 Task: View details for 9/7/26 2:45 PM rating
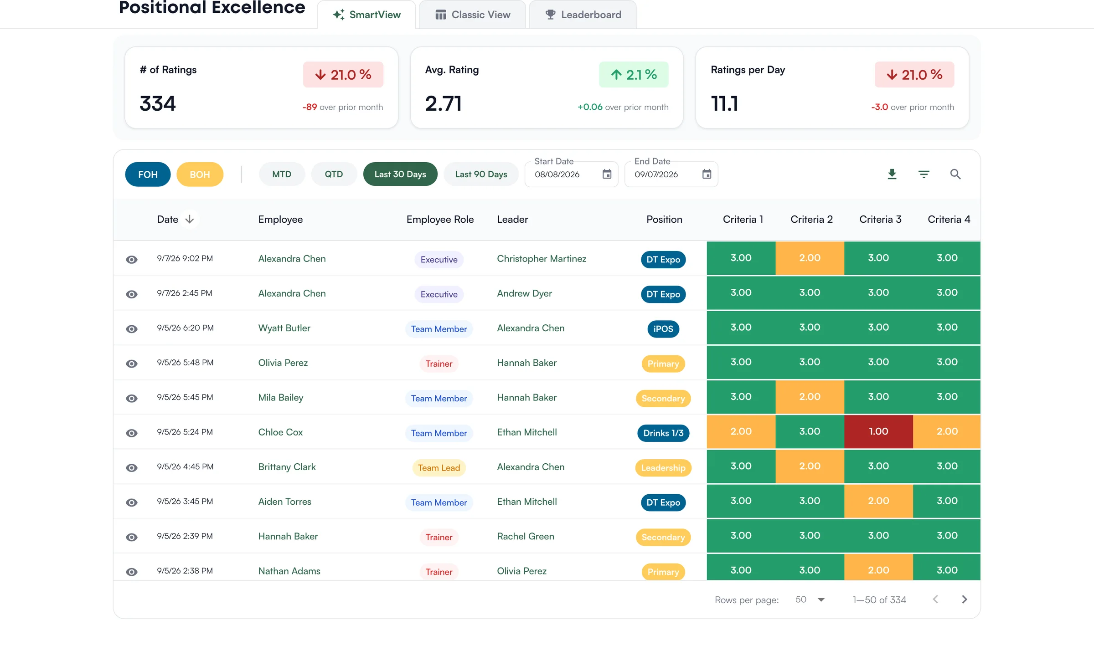coord(132,294)
